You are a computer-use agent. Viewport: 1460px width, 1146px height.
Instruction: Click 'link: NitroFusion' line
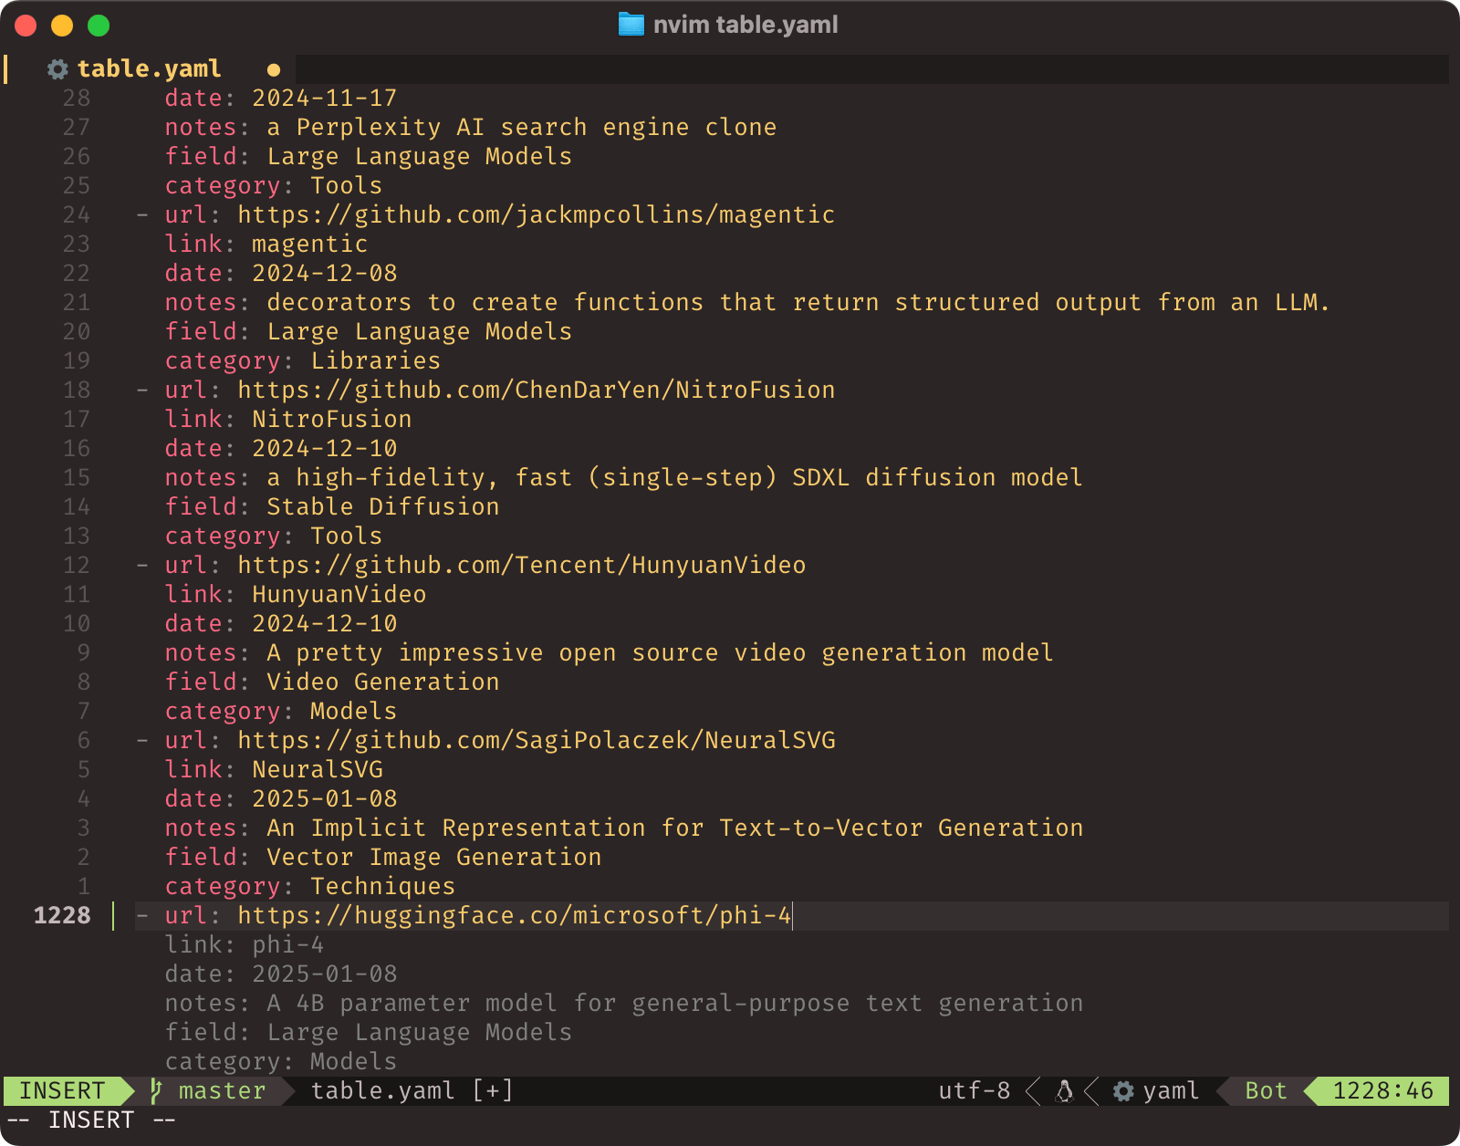(287, 419)
